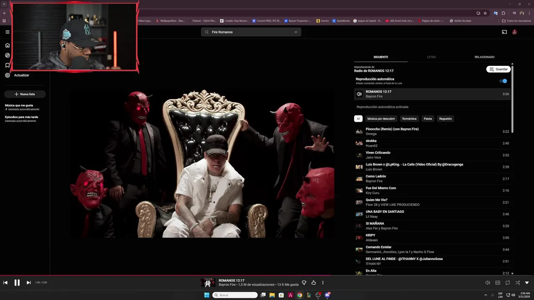Select the Fiesta filter chip
This screenshot has height=300, width=534.
click(x=428, y=119)
